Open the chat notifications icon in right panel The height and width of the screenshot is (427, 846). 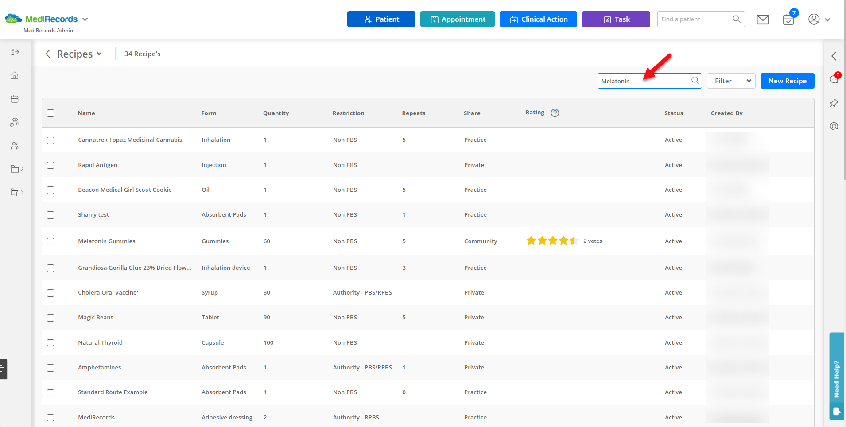click(x=834, y=79)
